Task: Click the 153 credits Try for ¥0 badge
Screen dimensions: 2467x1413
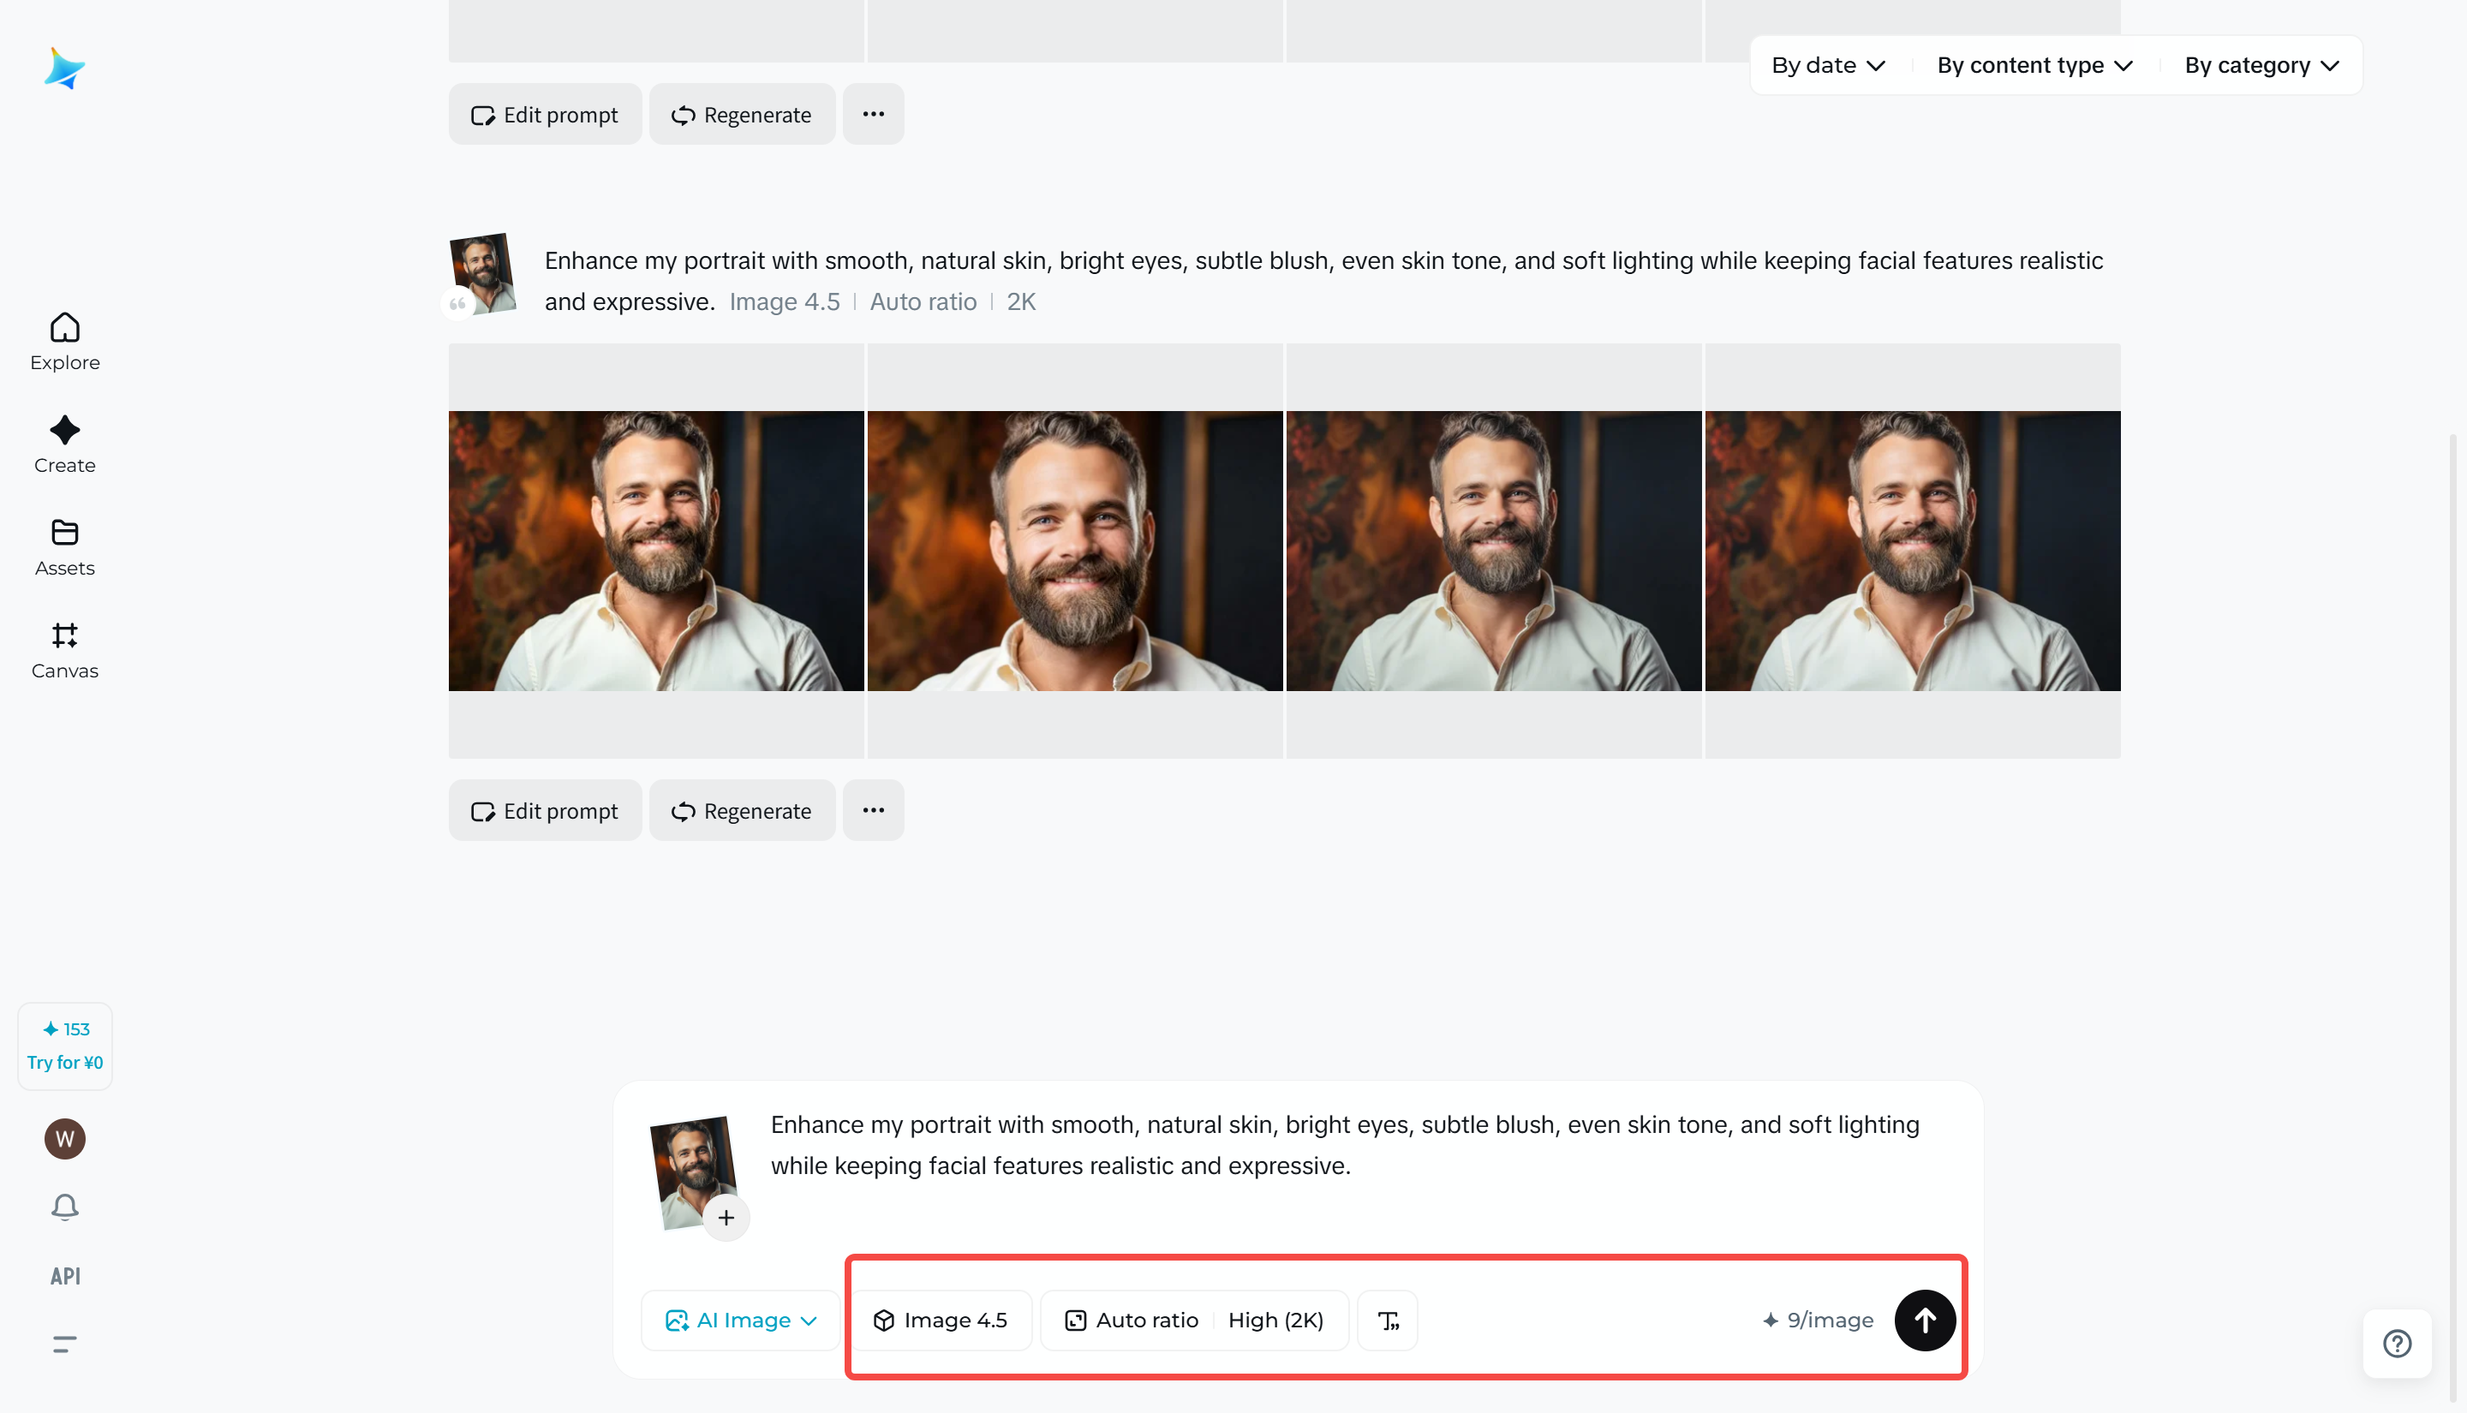Action: pyautogui.click(x=64, y=1046)
